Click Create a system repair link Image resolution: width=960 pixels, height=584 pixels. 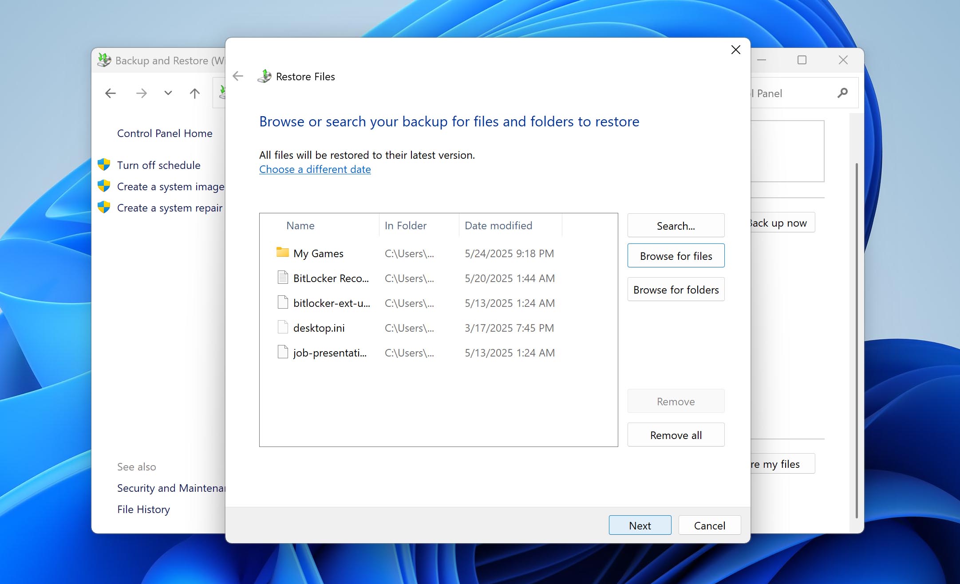click(x=170, y=208)
